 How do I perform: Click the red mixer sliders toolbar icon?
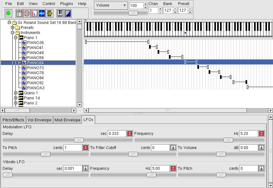(x=27, y=13)
